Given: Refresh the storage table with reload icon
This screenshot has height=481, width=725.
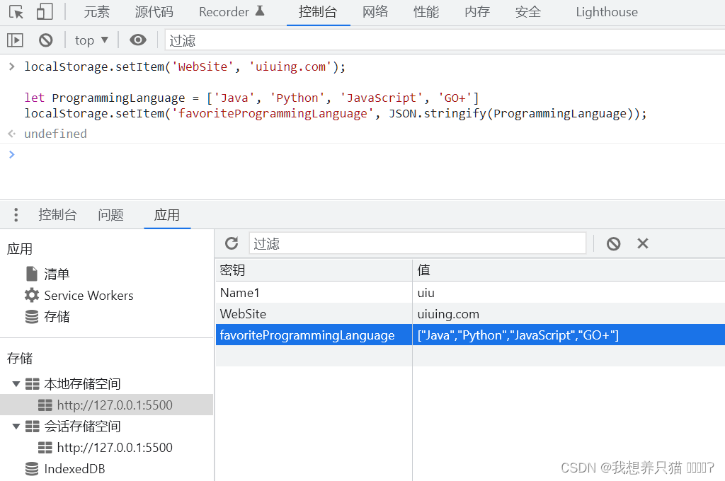Looking at the screenshot, I should tap(232, 243).
